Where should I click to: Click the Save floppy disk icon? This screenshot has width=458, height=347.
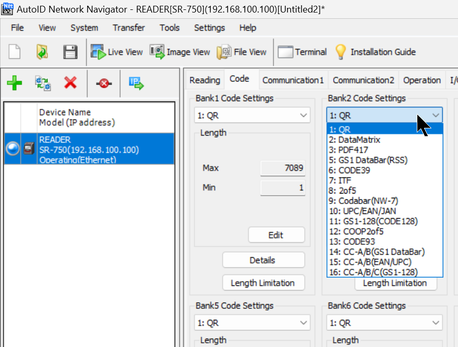coord(70,52)
